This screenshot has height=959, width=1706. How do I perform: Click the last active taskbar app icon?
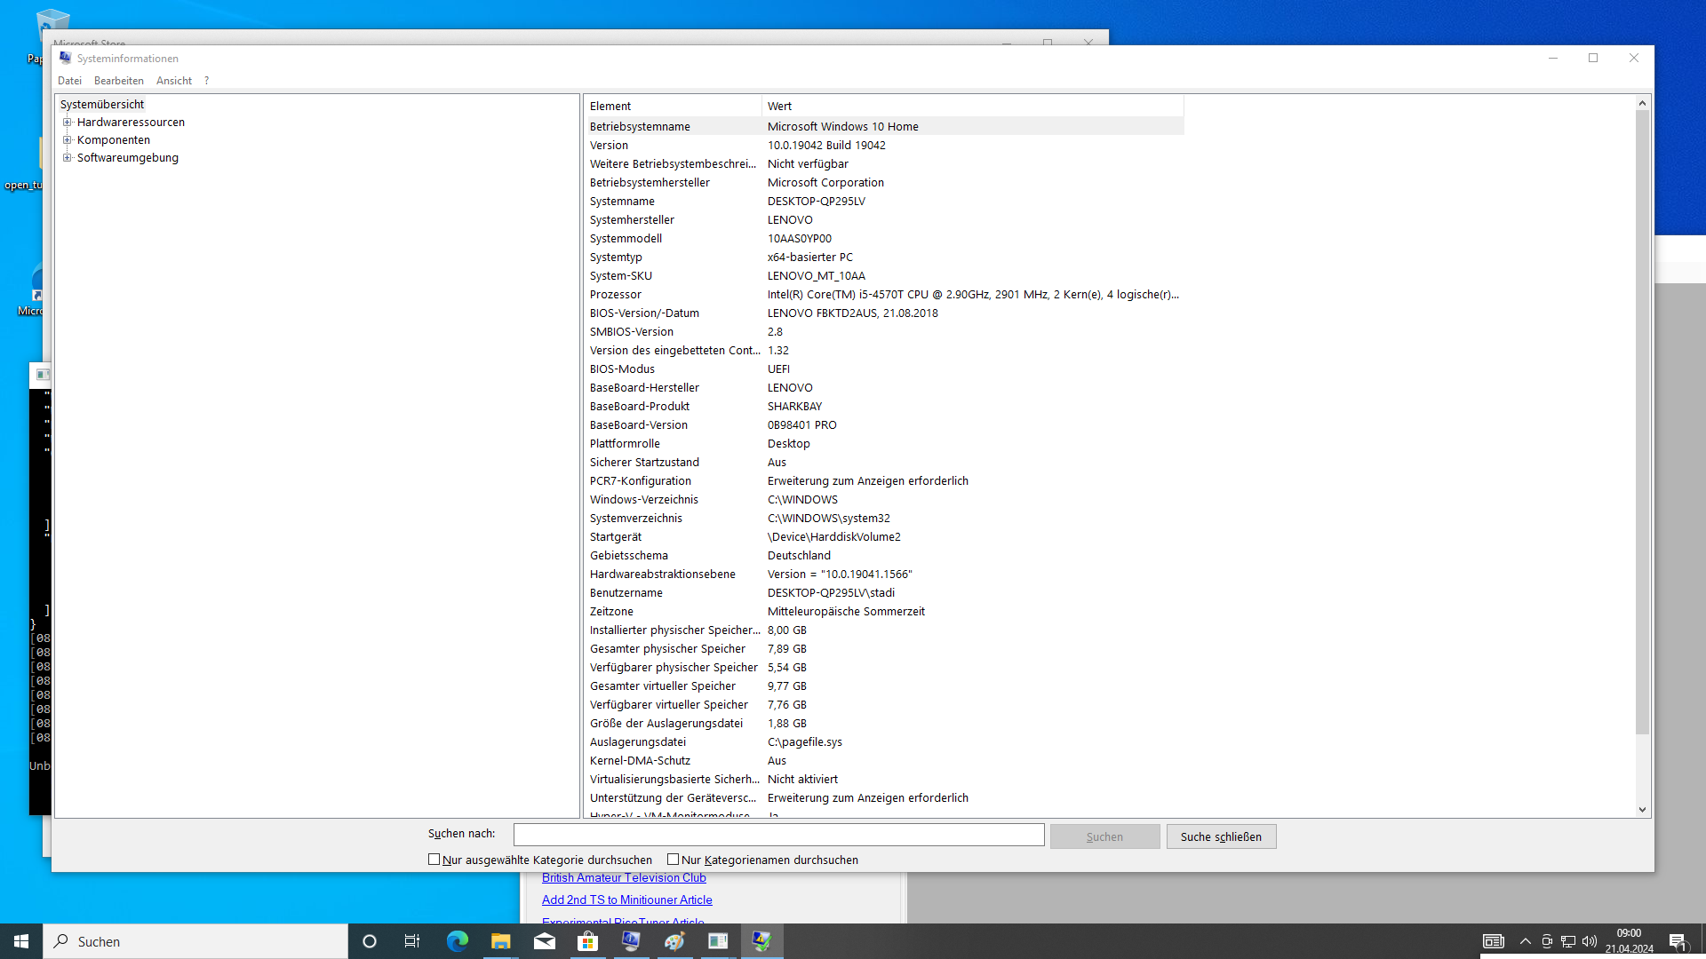tap(761, 941)
